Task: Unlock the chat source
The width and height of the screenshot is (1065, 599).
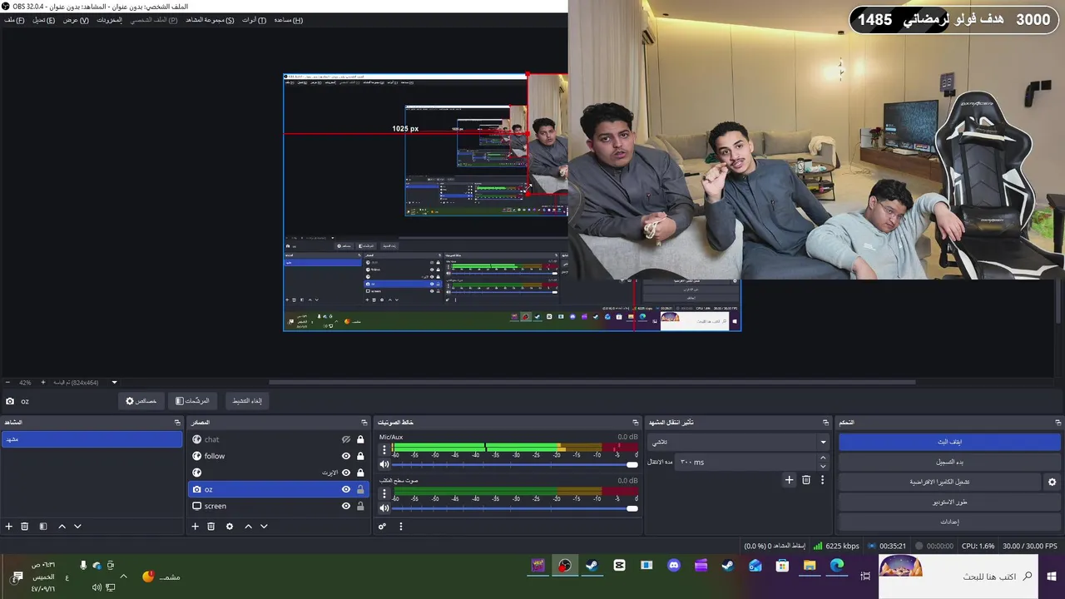Action: pyautogui.click(x=360, y=439)
